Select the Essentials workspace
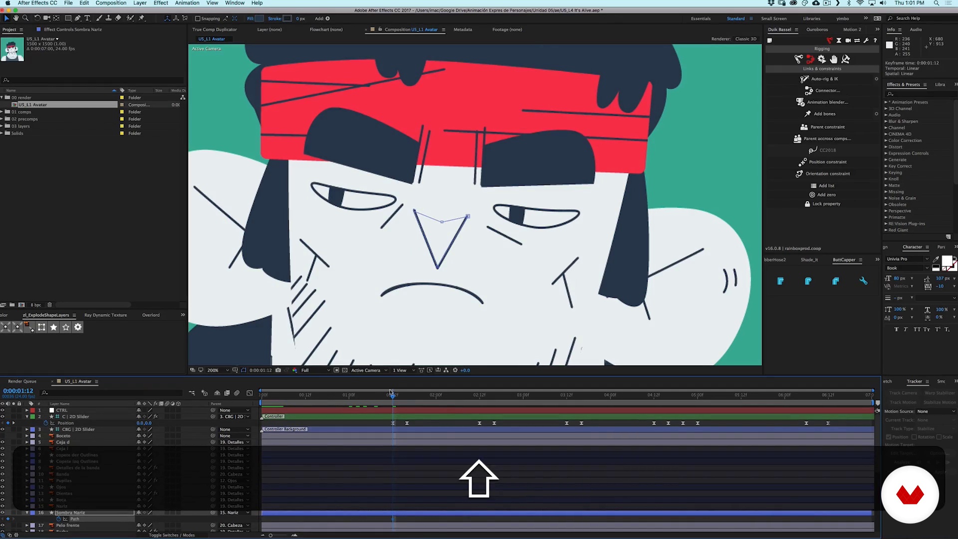Viewport: 958px width, 539px height. (x=701, y=18)
